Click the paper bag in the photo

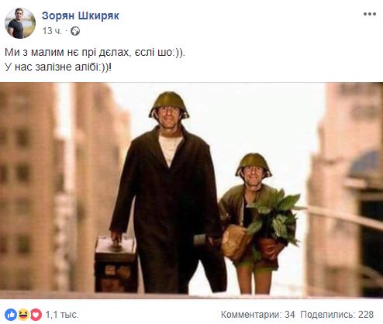coord(236,243)
